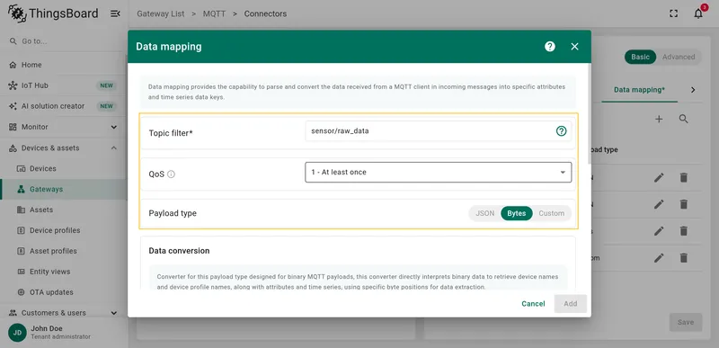This screenshot has width=719, height=348.
Task: Delete the third mapping row
Action: click(683, 230)
